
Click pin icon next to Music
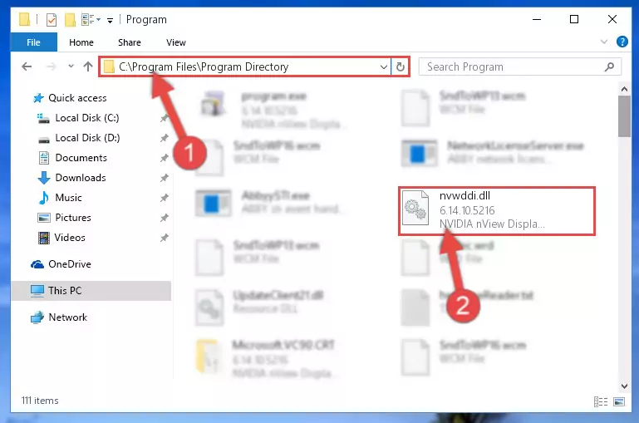(x=164, y=198)
